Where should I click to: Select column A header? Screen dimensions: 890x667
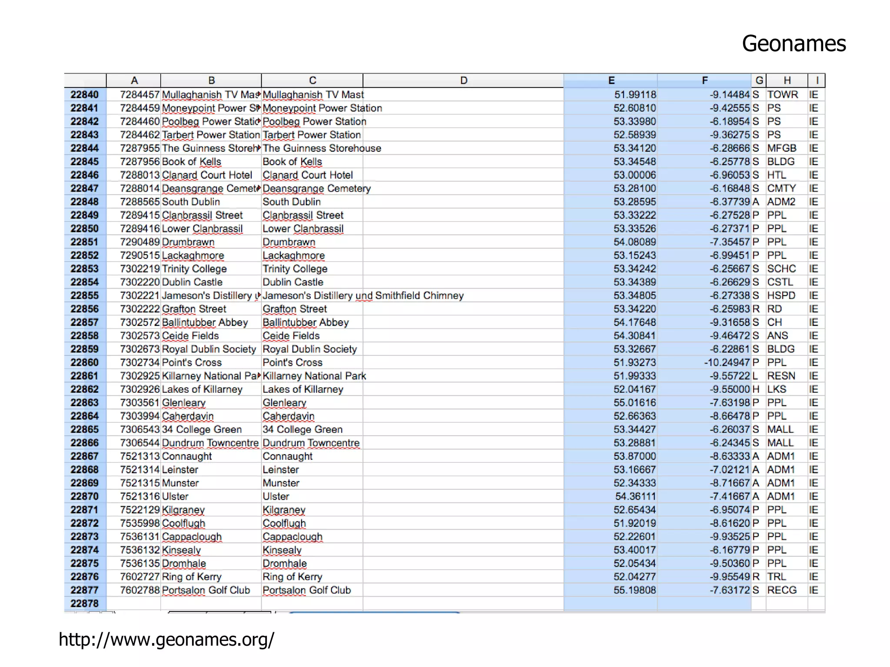[x=134, y=80]
